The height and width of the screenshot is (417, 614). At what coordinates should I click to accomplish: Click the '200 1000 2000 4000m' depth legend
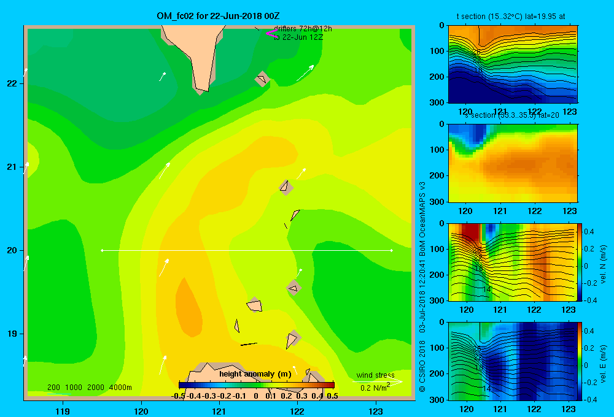pyautogui.click(x=89, y=388)
